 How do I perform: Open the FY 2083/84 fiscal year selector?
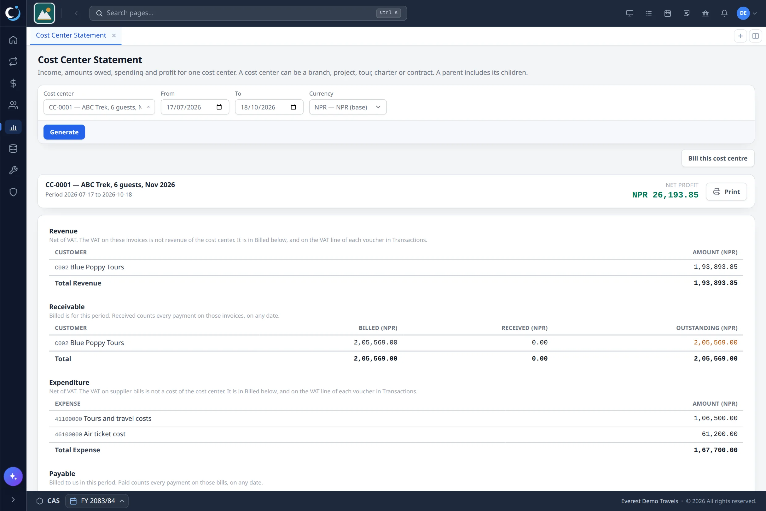coord(97,501)
